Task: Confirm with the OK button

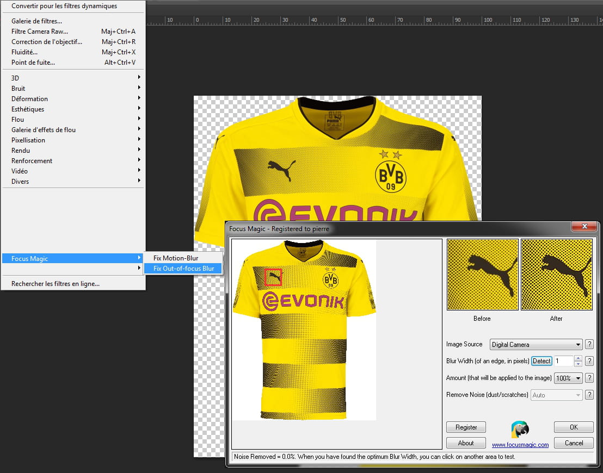Action: (x=574, y=427)
